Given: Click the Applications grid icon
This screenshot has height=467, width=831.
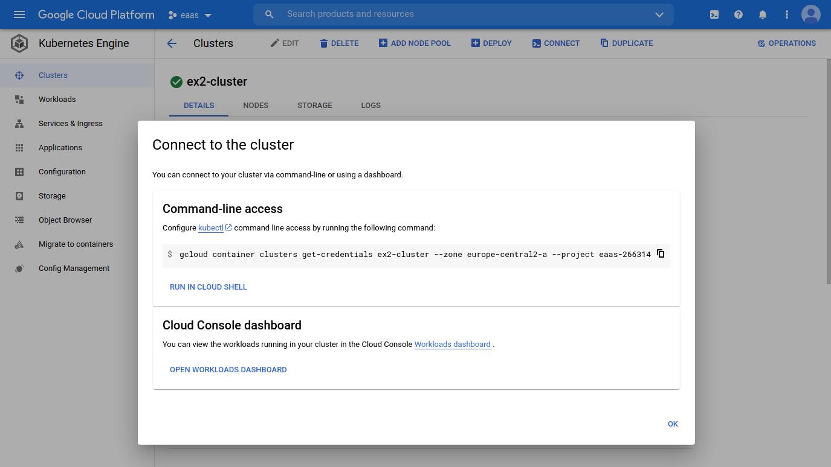Looking at the screenshot, I should coord(19,148).
